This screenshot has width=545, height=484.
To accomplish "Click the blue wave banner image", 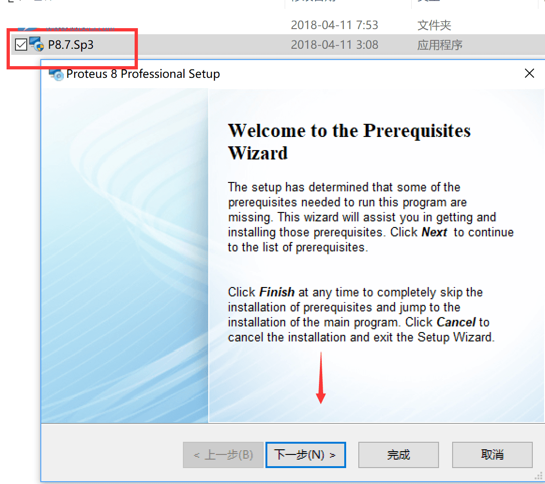I will coord(125,256).
